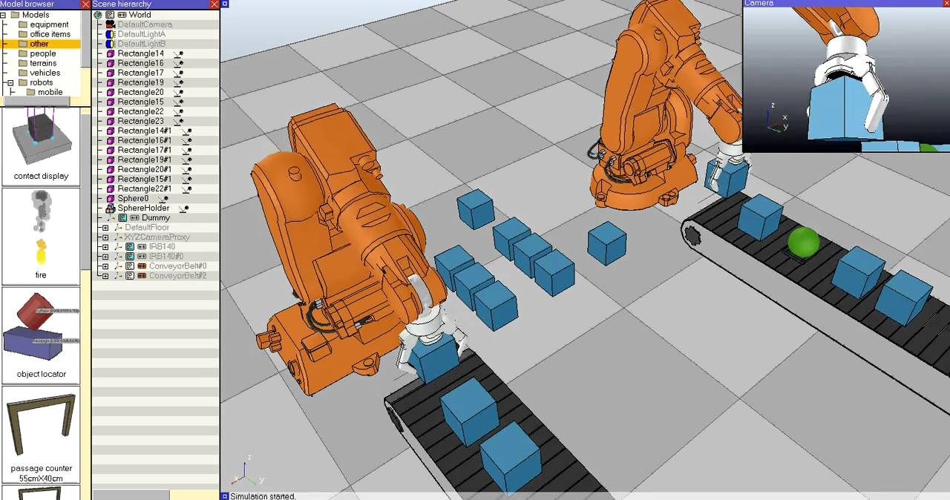Select the office items folder
This screenshot has width=950, height=500.
pos(50,34)
